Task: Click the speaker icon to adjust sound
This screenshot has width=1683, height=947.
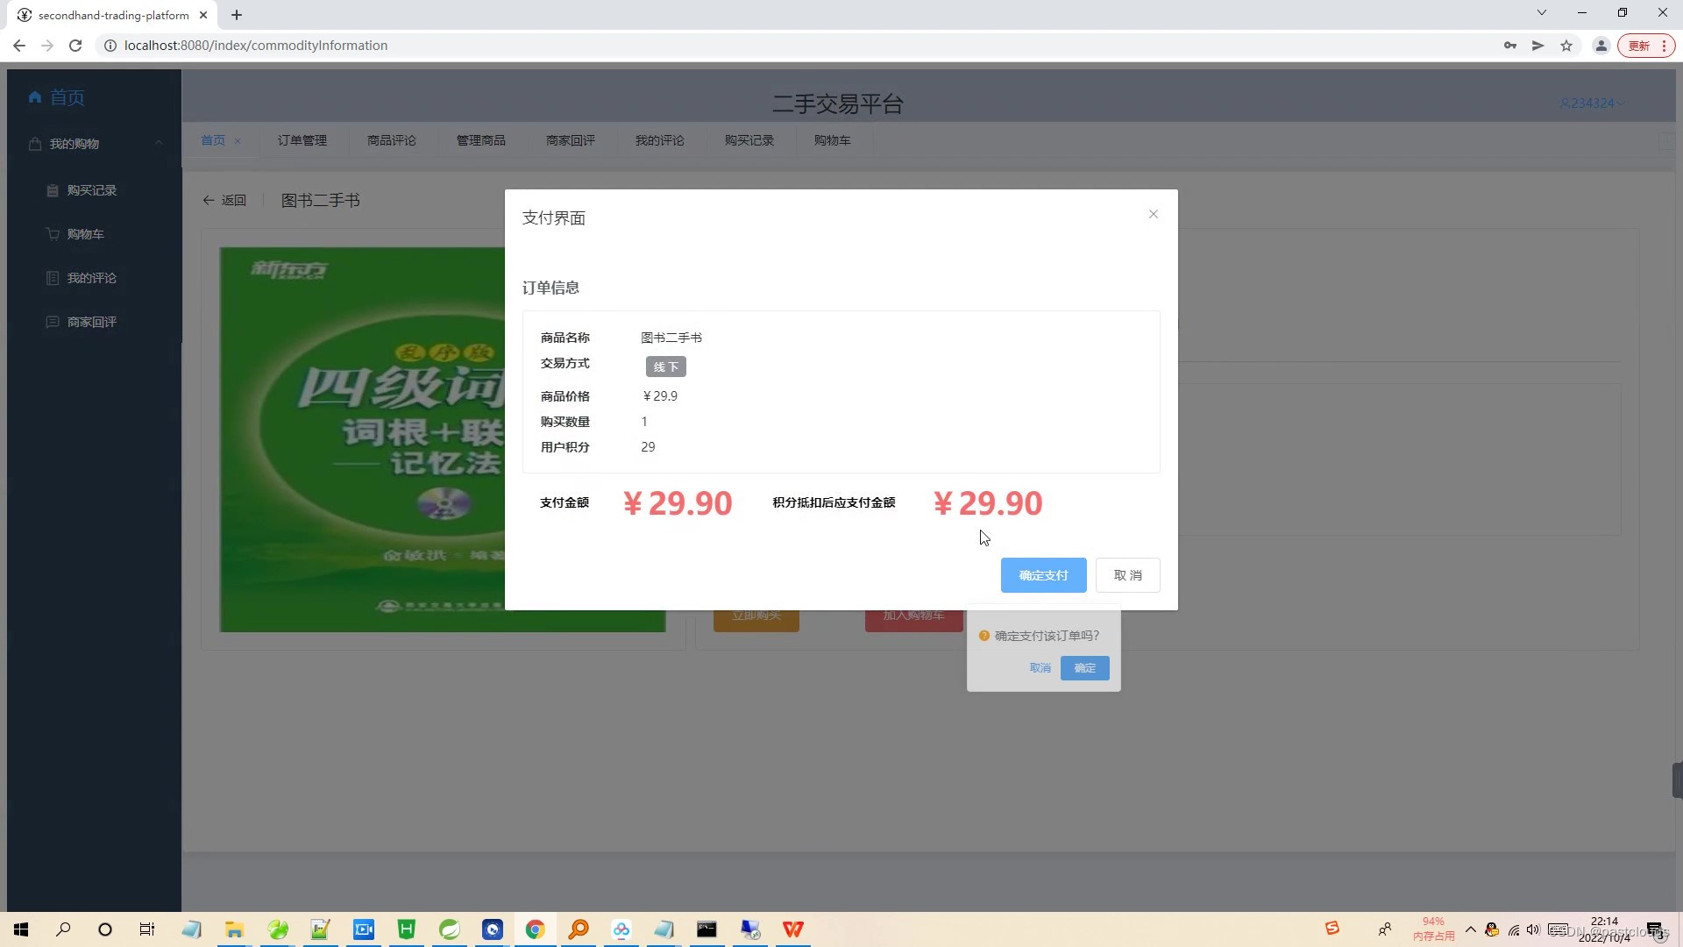Action: click(1533, 929)
